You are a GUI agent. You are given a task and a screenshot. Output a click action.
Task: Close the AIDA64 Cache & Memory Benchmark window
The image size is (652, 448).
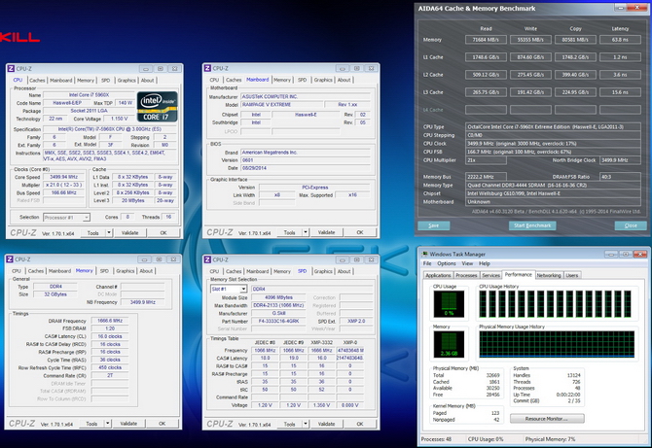[x=637, y=8]
